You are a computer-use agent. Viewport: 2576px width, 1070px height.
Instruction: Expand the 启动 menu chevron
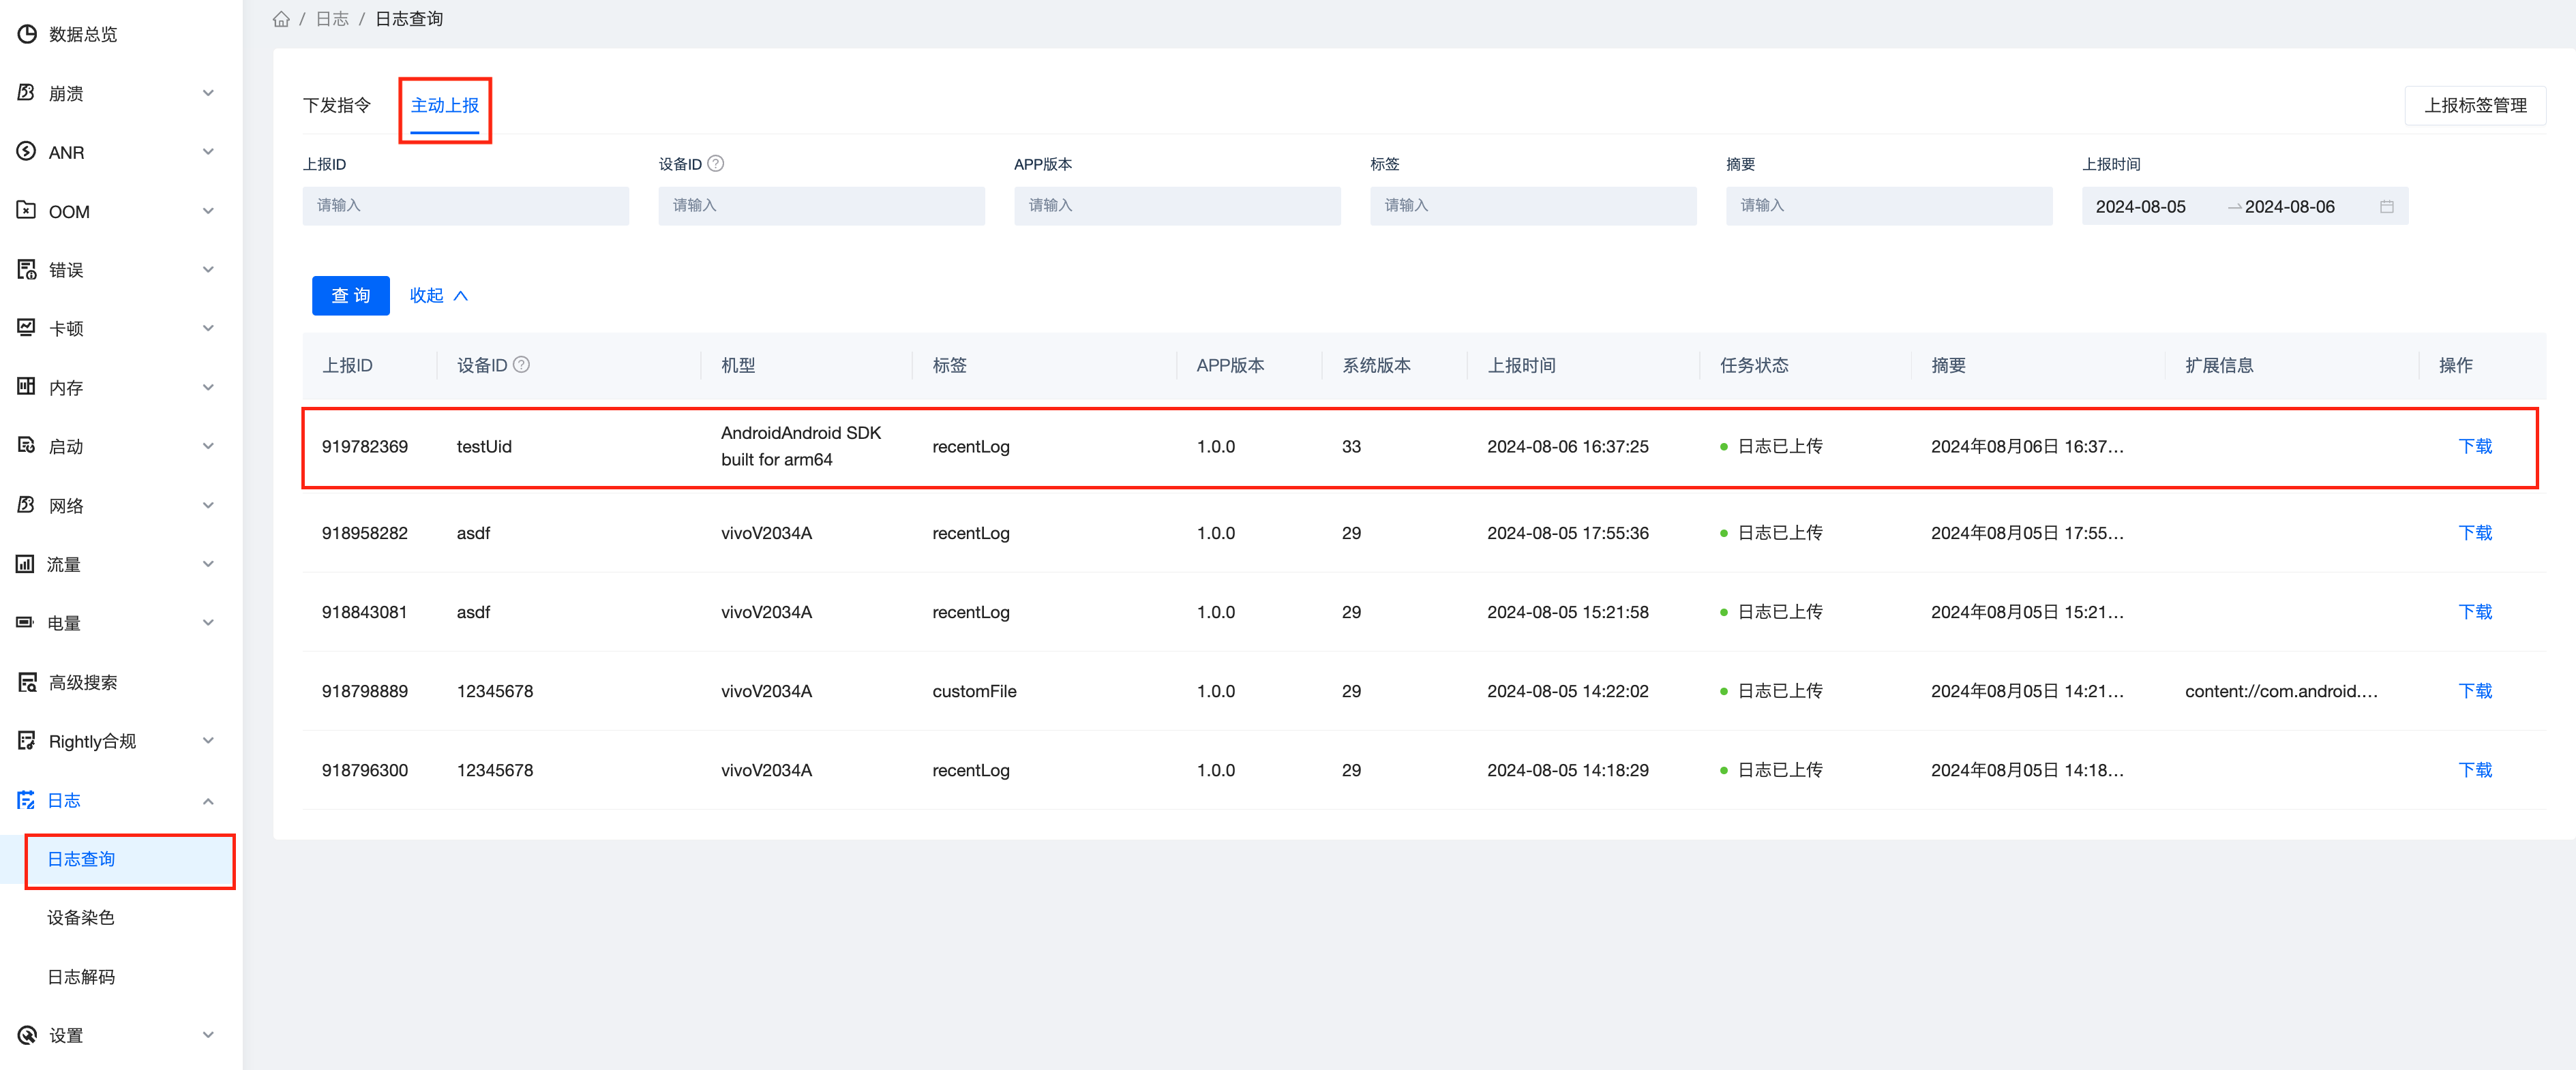208,446
